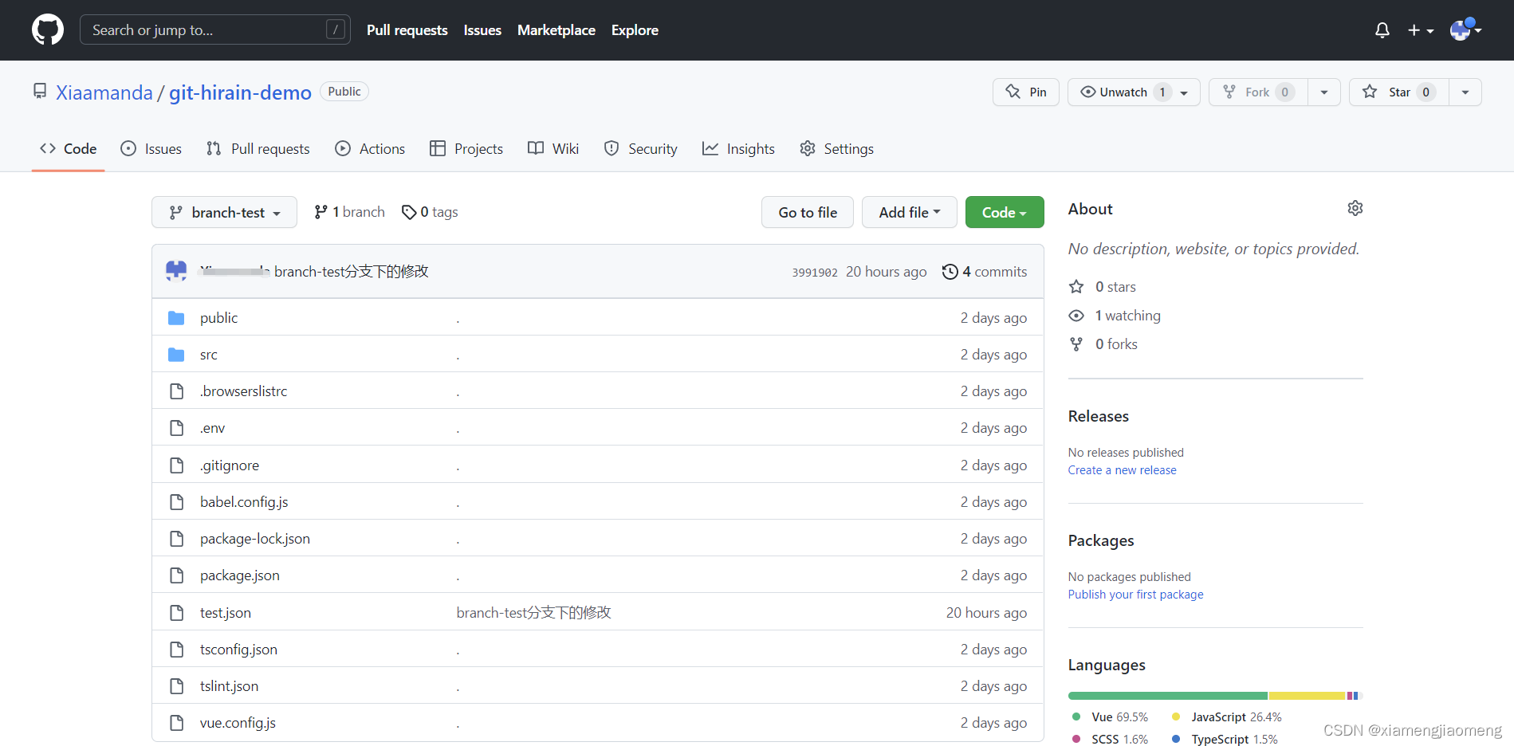Viewport: 1514px width, 746px height.
Task: Go to Marketplace
Action: (x=556, y=30)
